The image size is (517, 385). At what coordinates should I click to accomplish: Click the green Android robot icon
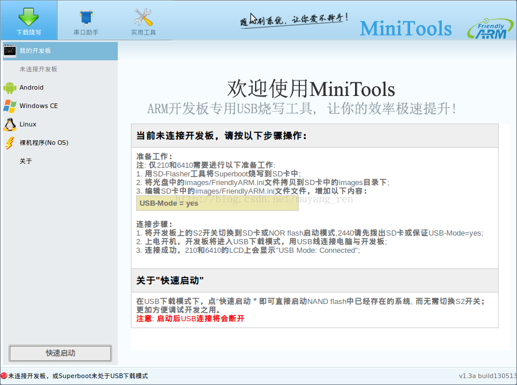pyautogui.click(x=10, y=88)
